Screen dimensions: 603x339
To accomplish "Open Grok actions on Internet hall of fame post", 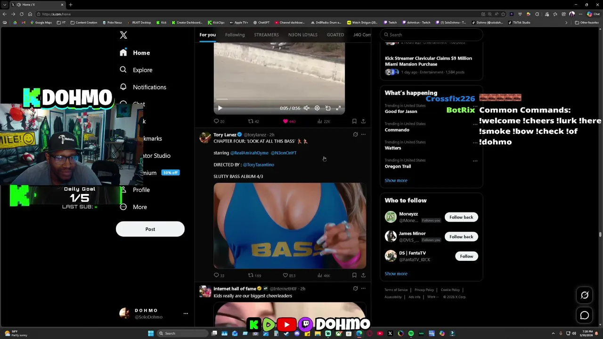I will (355, 288).
